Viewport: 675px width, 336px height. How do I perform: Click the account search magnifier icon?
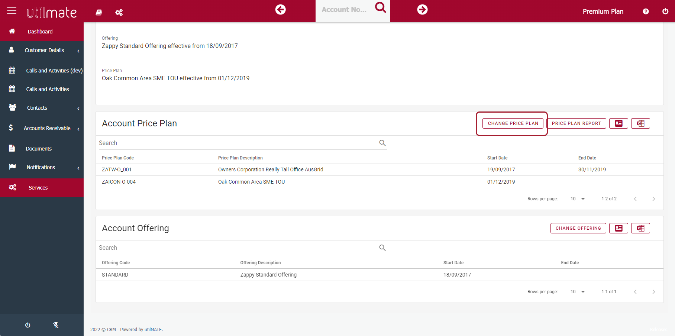pos(380,7)
